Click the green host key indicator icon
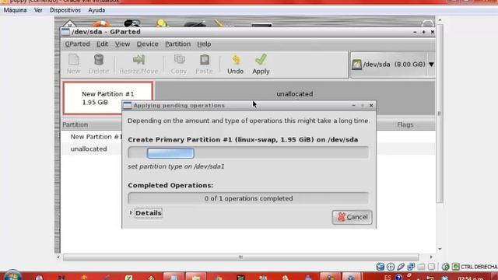 click(455, 267)
